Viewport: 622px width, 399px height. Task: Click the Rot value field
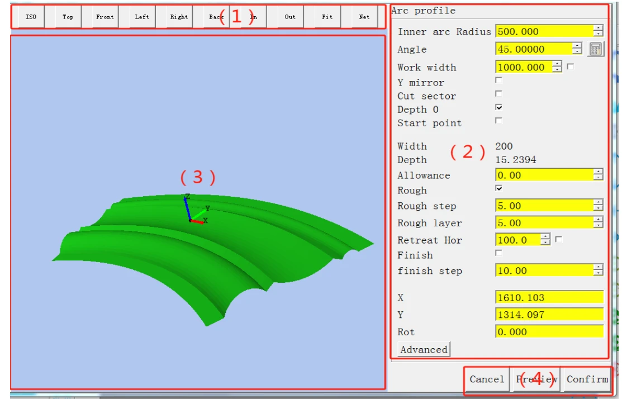[x=549, y=331]
